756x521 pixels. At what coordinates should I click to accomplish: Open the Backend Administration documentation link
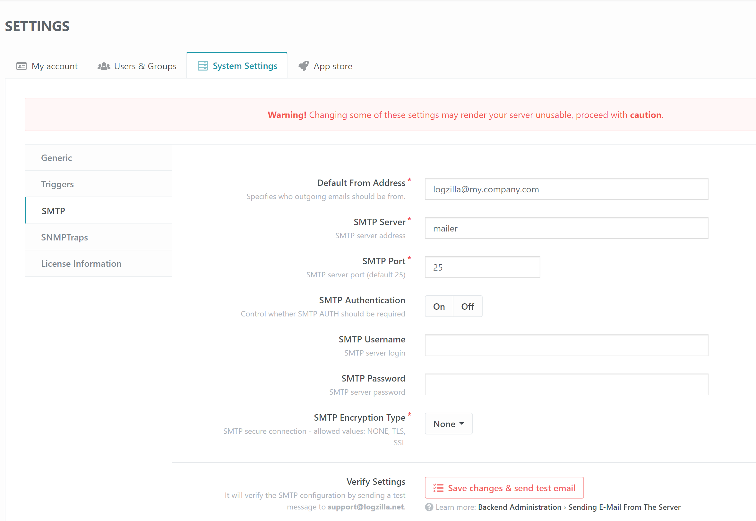pos(520,507)
